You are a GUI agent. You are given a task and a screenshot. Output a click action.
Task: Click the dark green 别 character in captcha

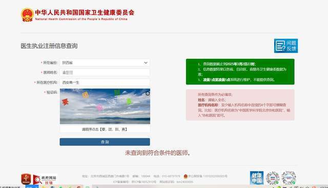click(117, 93)
